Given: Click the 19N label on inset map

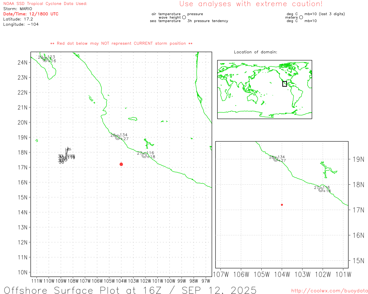Looking at the screenshot, I should click(359, 159).
